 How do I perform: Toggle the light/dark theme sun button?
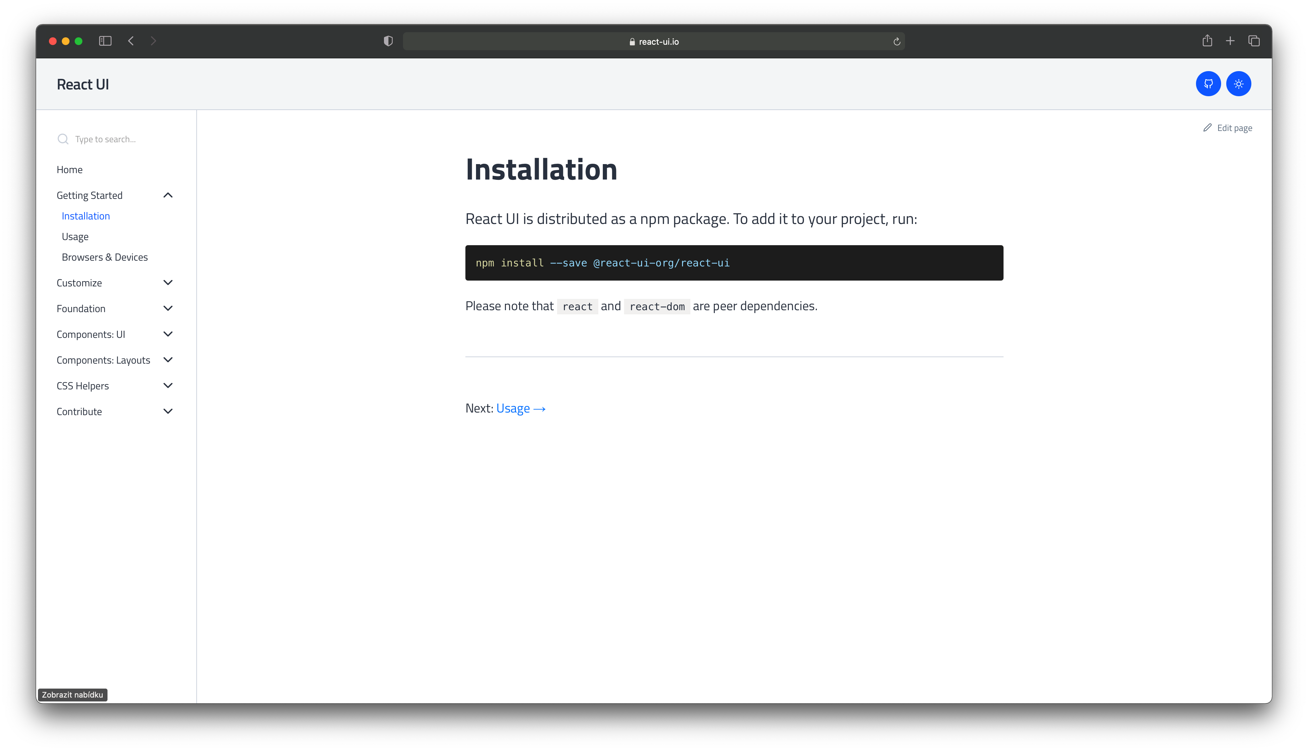tap(1238, 84)
